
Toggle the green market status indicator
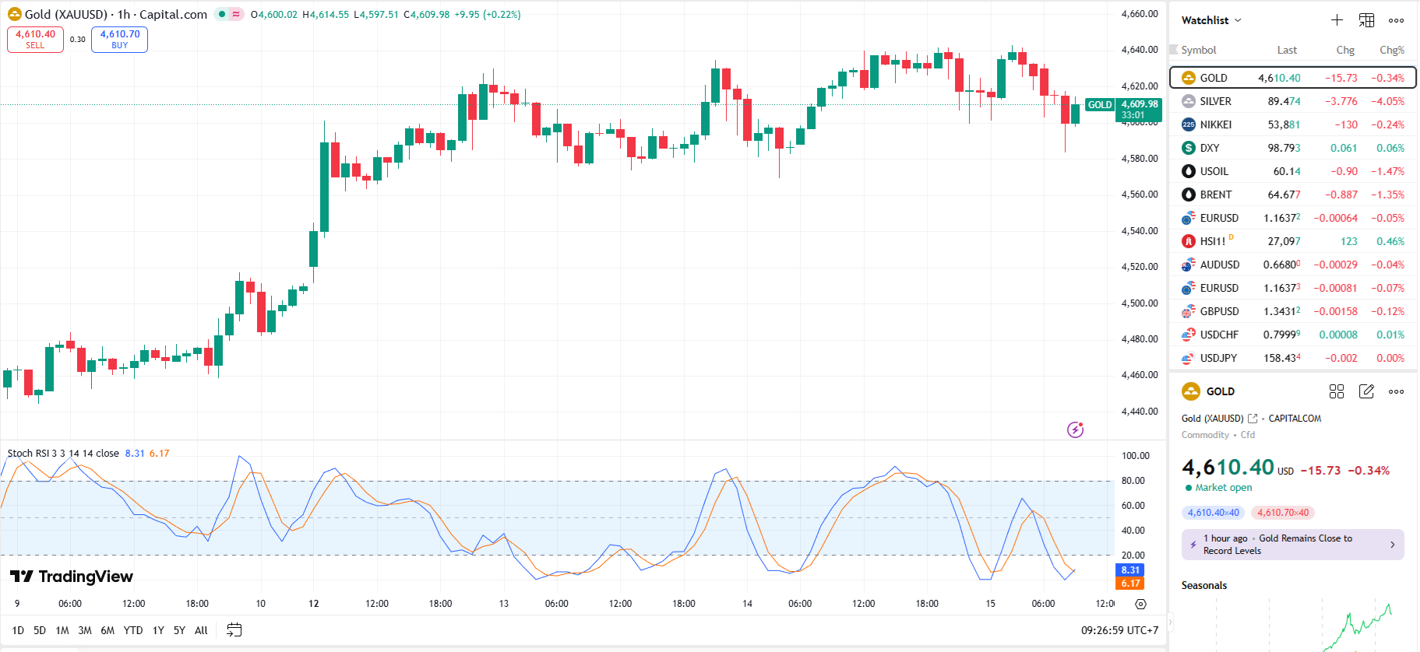pyautogui.click(x=222, y=14)
